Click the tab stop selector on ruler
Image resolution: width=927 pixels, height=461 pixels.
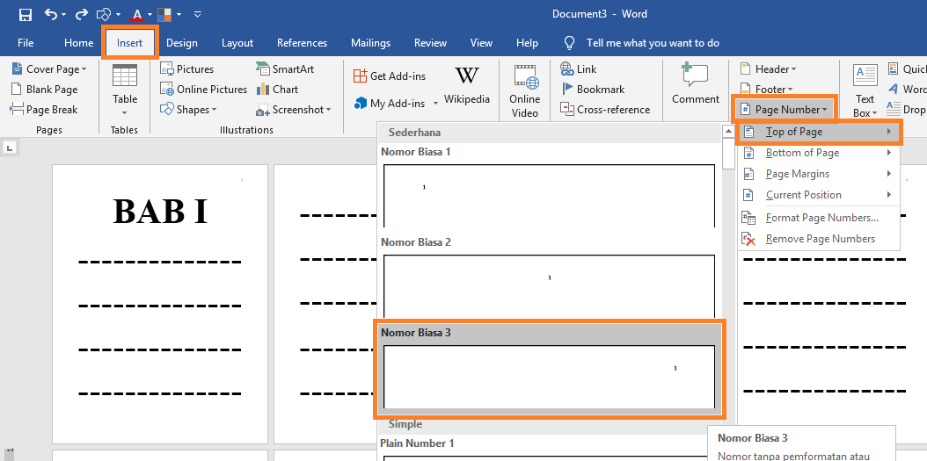pos(10,148)
